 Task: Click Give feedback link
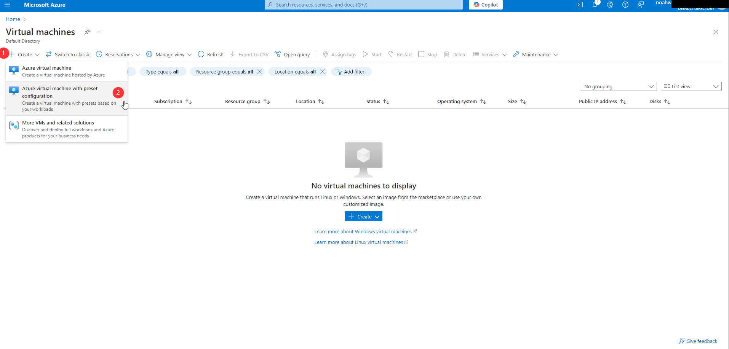point(698,341)
